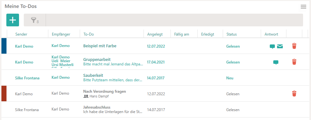Sort by the Fällig am column header
This screenshot has height=120, width=311.
click(x=182, y=34)
